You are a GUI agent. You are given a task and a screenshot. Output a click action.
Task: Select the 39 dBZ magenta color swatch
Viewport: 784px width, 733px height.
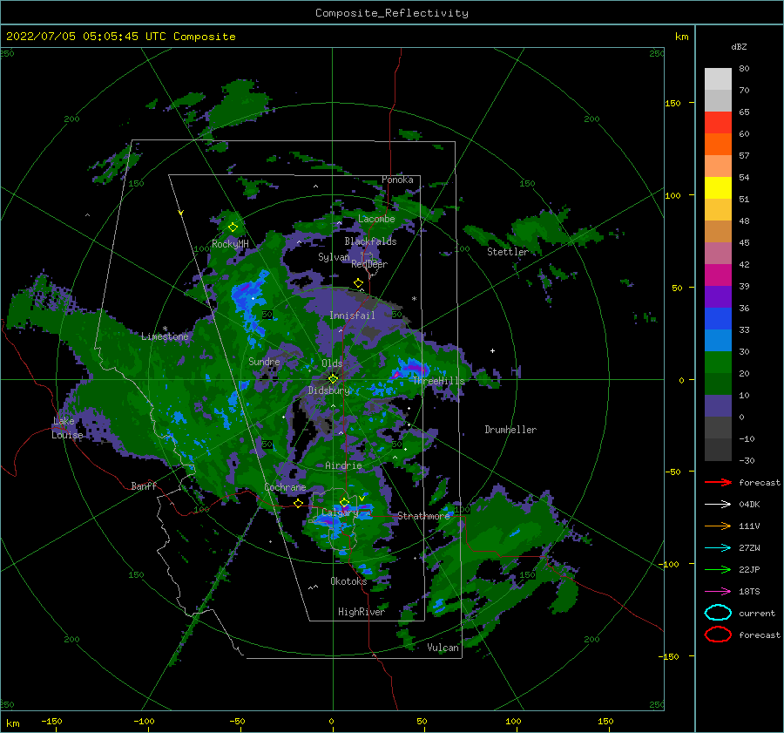coord(718,275)
